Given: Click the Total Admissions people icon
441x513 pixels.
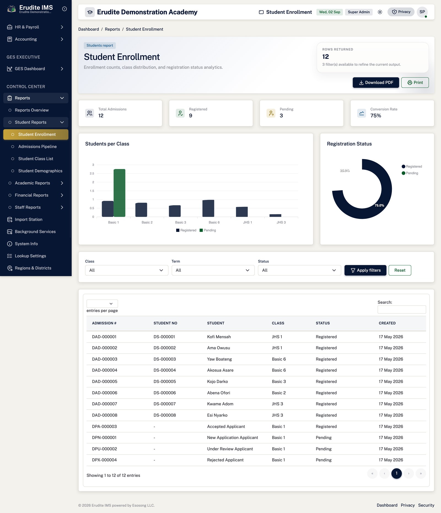Looking at the screenshot, I should tap(90, 113).
